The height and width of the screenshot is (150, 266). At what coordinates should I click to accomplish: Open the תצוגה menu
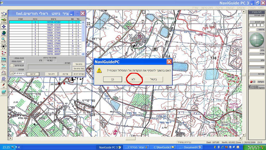[x=252, y=8]
